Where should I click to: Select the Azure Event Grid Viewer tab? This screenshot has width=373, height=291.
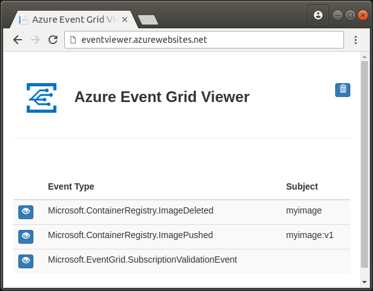74,20
